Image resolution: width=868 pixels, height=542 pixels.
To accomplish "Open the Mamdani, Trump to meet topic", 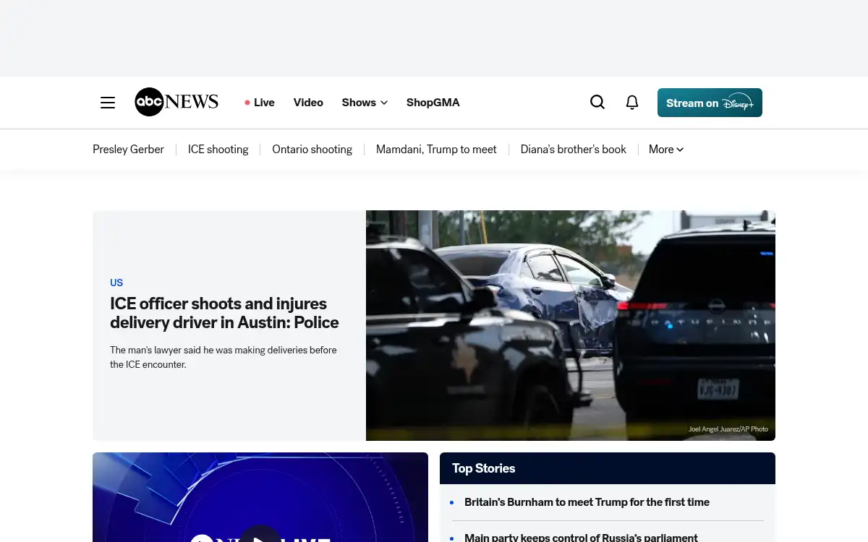I will coord(436,150).
